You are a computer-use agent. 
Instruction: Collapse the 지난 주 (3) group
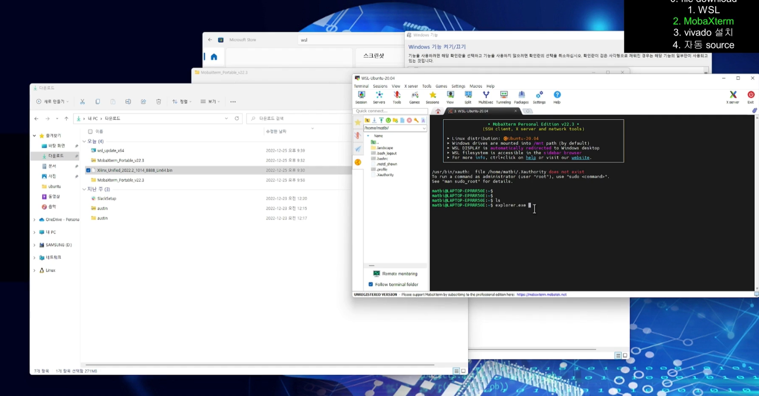pyautogui.click(x=84, y=189)
